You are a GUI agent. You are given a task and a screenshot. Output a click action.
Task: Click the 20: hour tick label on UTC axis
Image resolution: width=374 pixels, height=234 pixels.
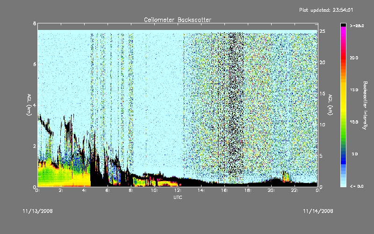(x=271, y=190)
